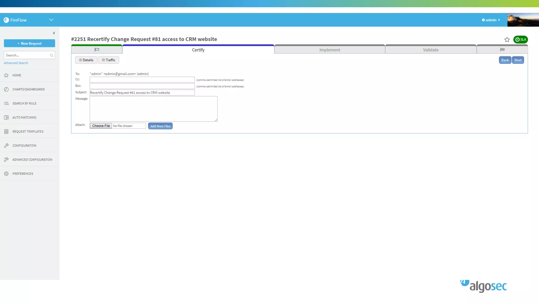This screenshot has width=539, height=303.
Task: Click the search magnifier icon
Action: 52,55
